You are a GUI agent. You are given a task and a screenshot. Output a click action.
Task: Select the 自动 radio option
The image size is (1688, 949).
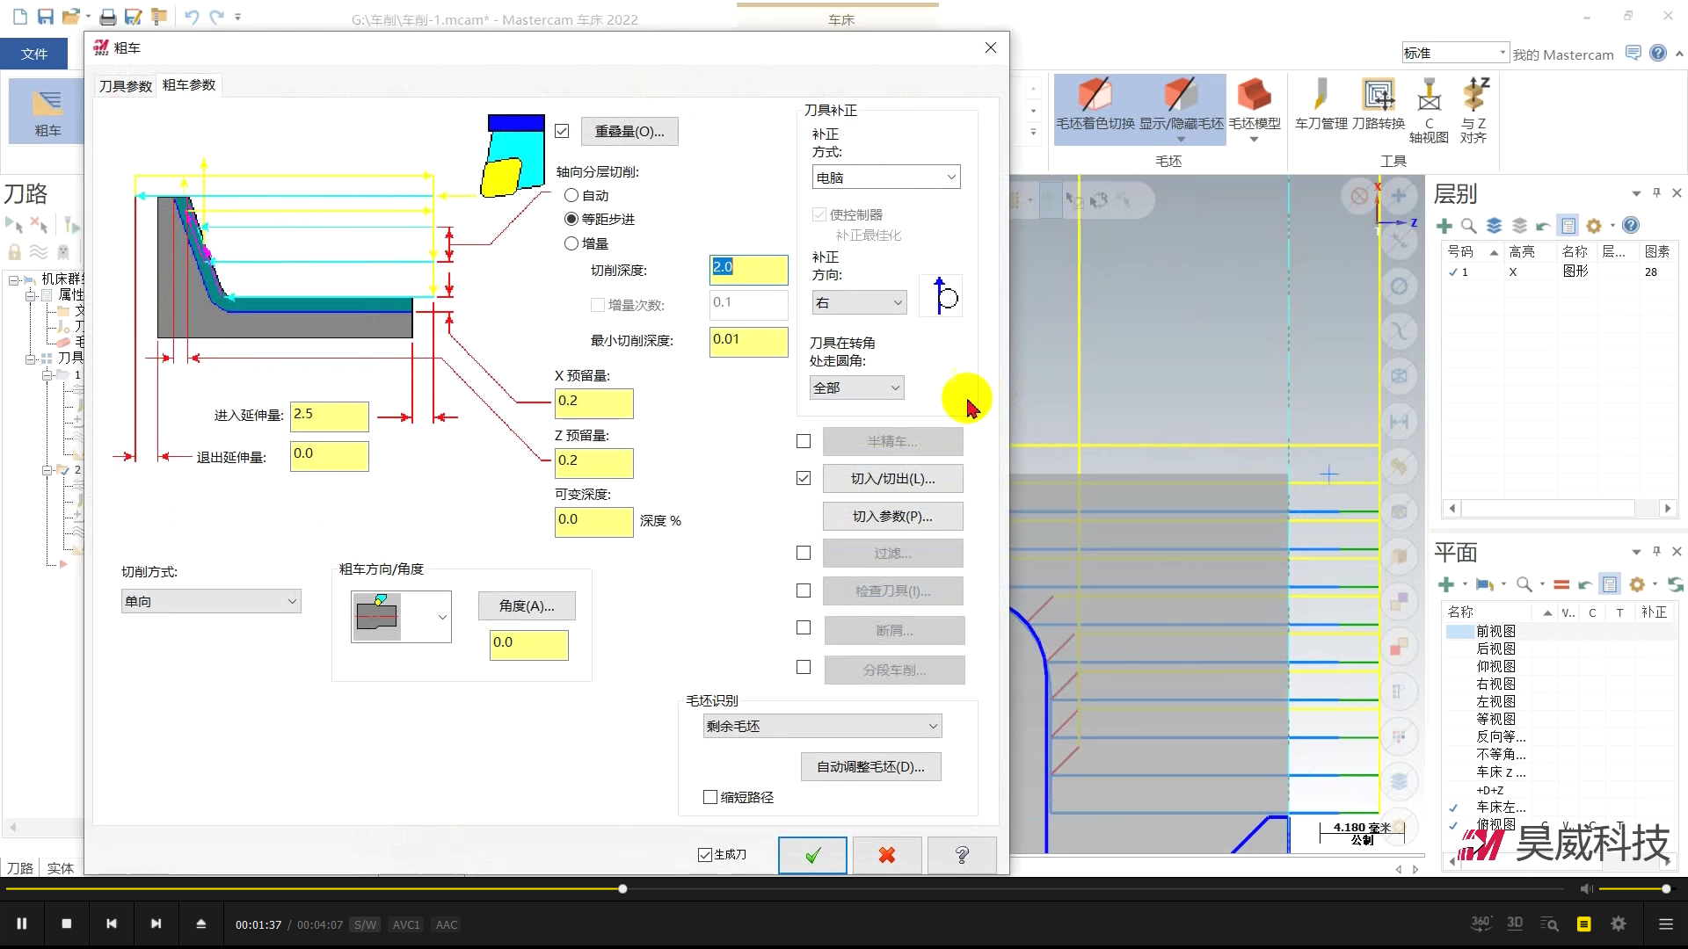[571, 195]
